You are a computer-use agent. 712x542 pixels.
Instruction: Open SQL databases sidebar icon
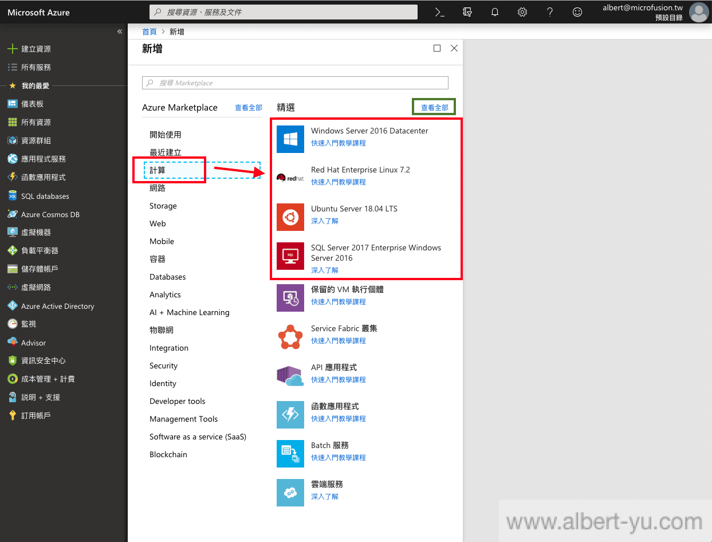point(12,196)
